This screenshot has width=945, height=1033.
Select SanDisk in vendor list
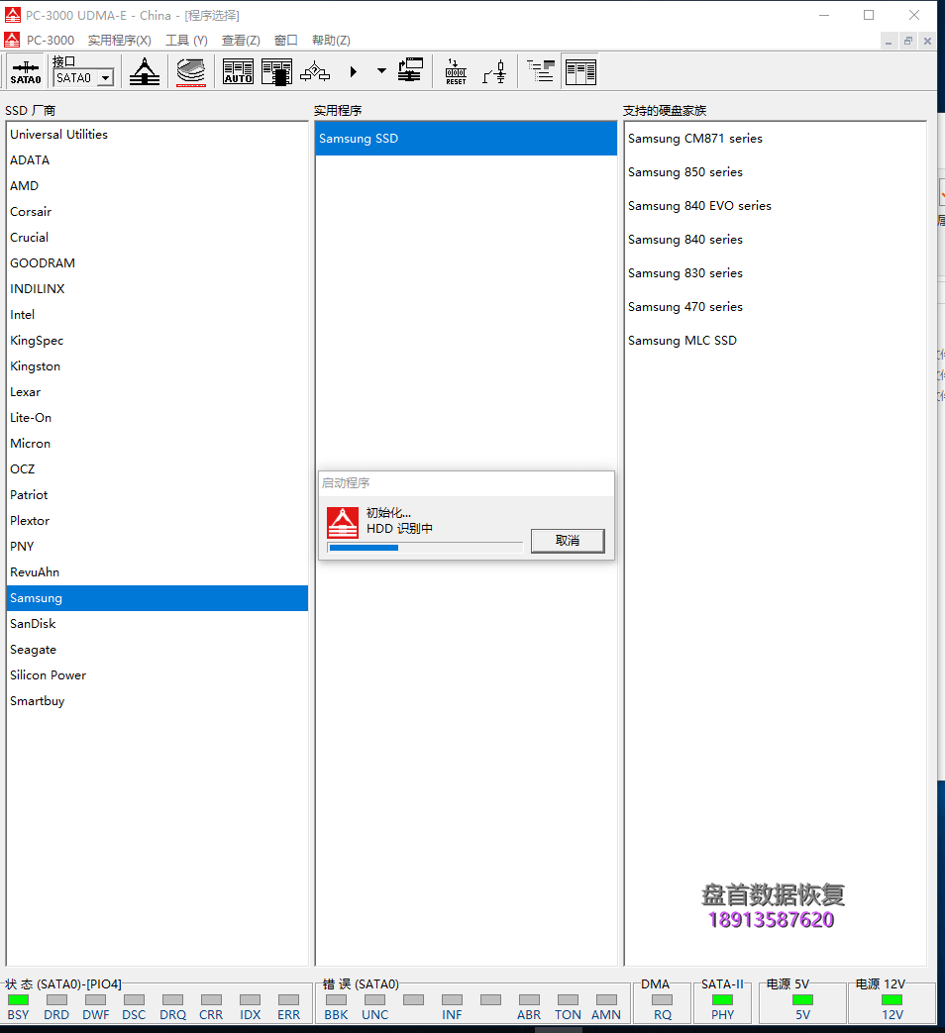157,623
